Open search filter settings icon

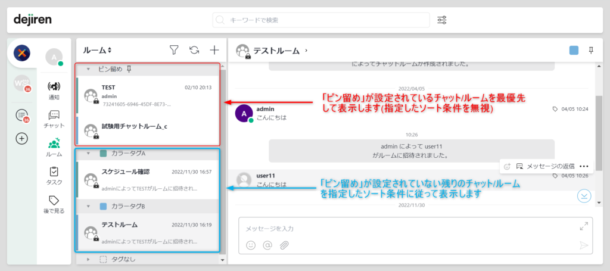(x=442, y=20)
